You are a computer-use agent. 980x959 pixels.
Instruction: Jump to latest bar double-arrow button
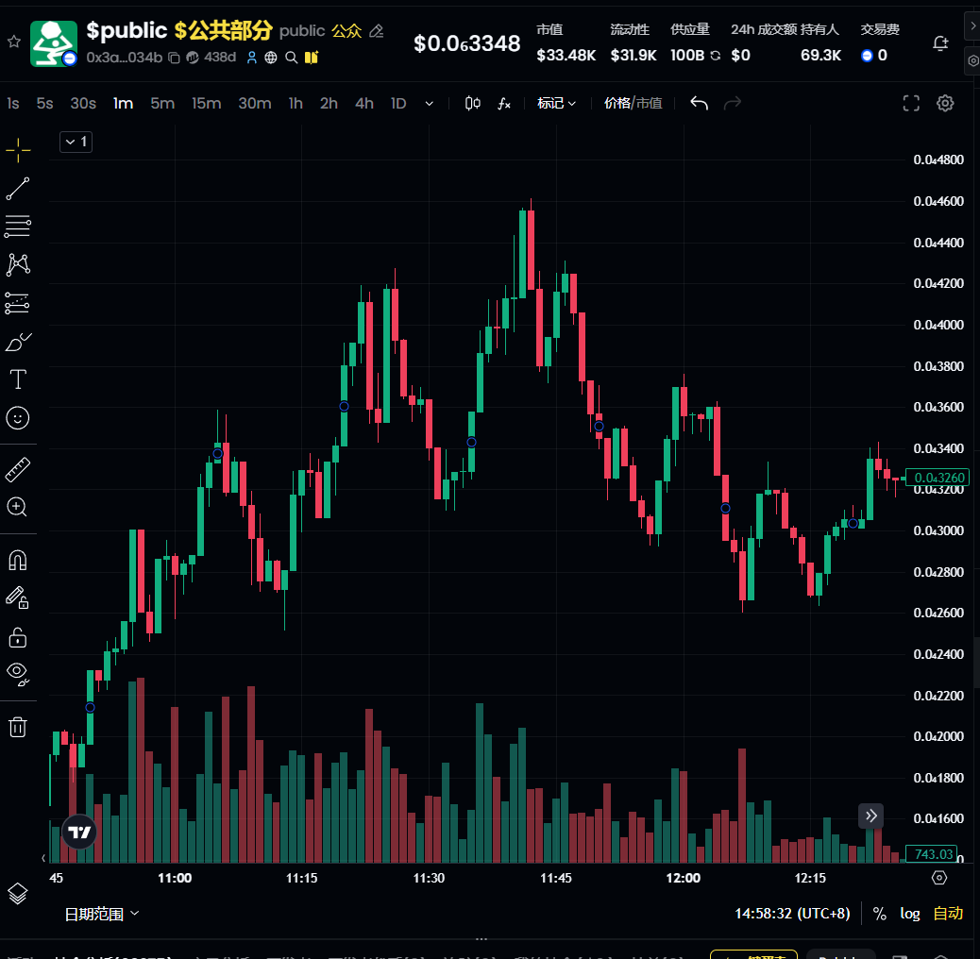click(x=870, y=816)
